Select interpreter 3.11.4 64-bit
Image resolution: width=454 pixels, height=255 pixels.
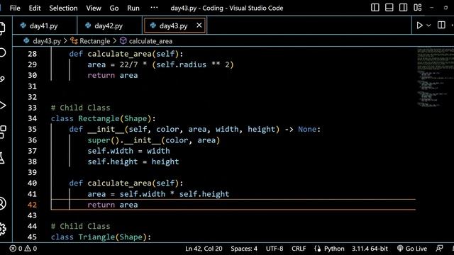[x=370, y=249]
